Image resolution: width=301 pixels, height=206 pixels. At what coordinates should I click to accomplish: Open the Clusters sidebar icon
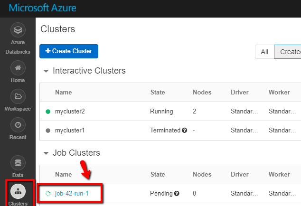pos(18,192)
